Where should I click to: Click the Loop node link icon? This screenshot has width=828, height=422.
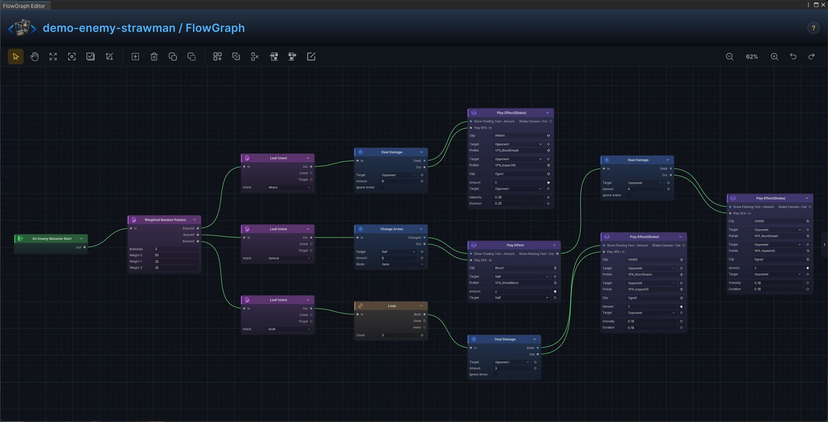360,306
